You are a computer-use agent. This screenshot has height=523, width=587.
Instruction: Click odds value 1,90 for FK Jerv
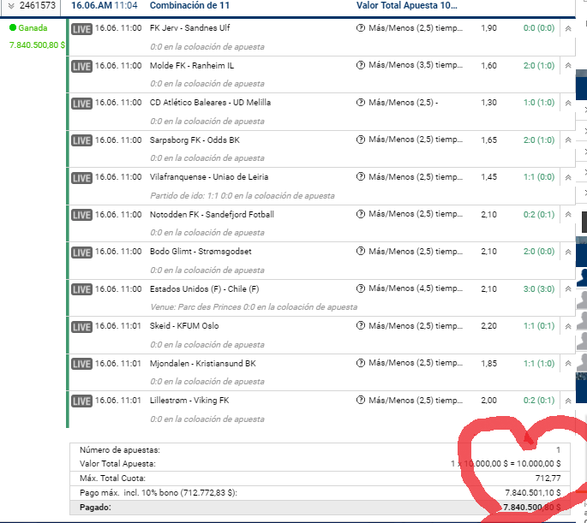(x=488, y=28)
